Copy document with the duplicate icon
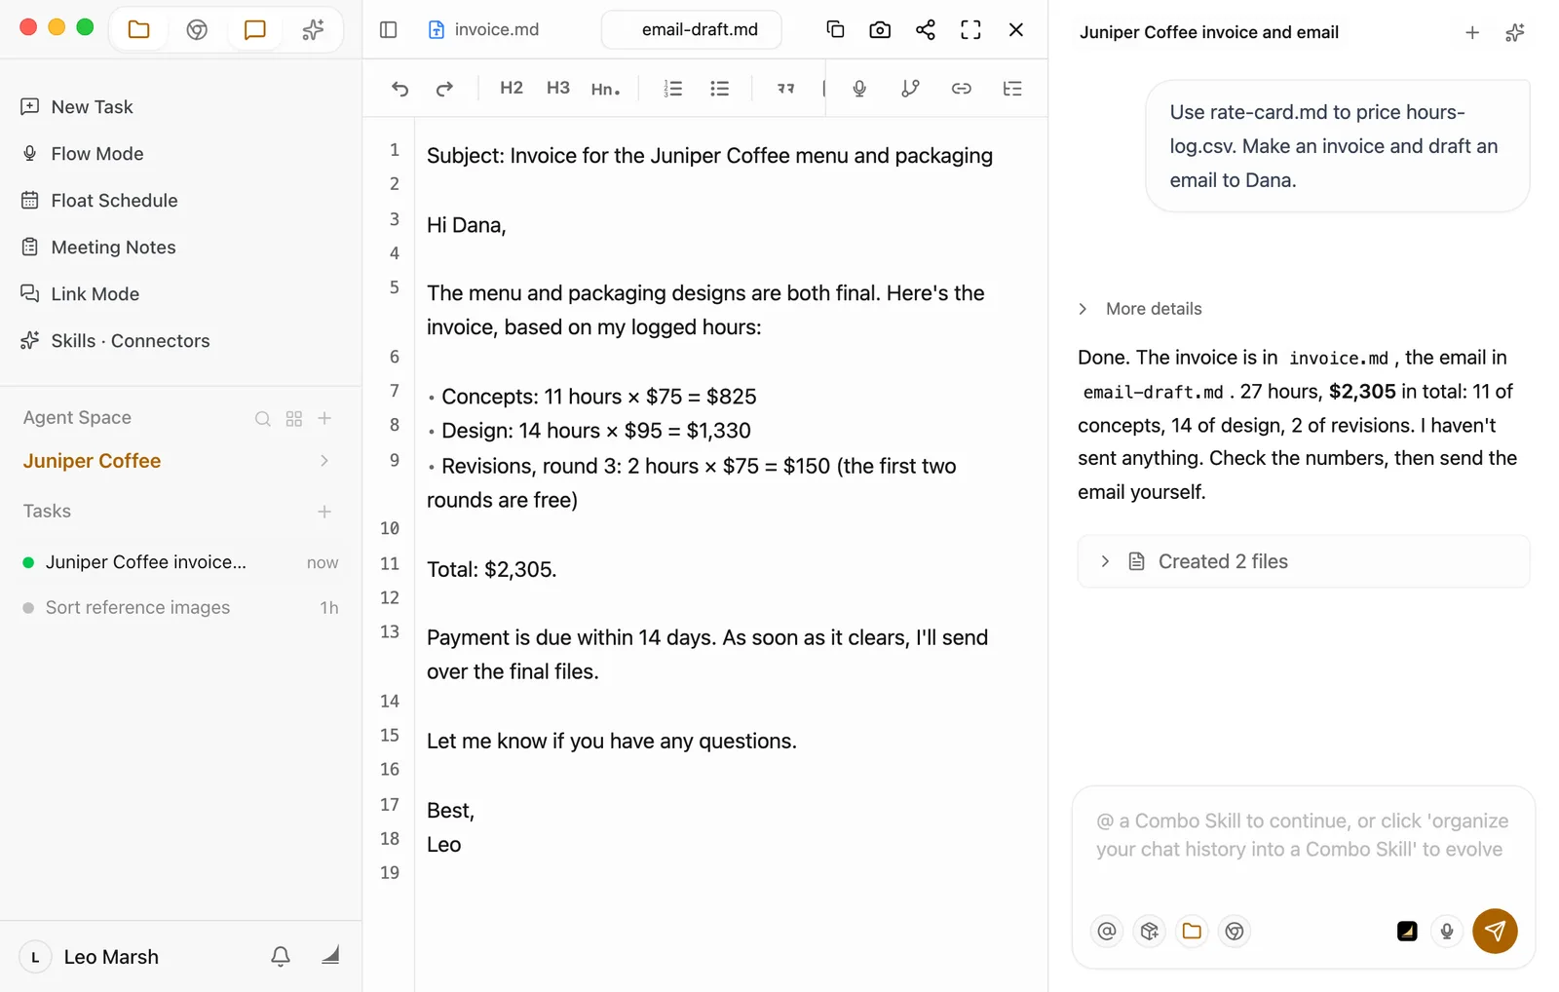Image resolution: width=1559 pixels, height=992 pixels. 835,29
